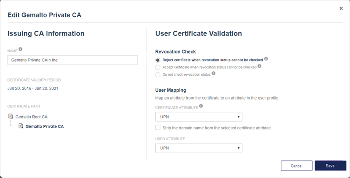Select Gemalto Root CA label in certificate path

(x=31, y=117)
